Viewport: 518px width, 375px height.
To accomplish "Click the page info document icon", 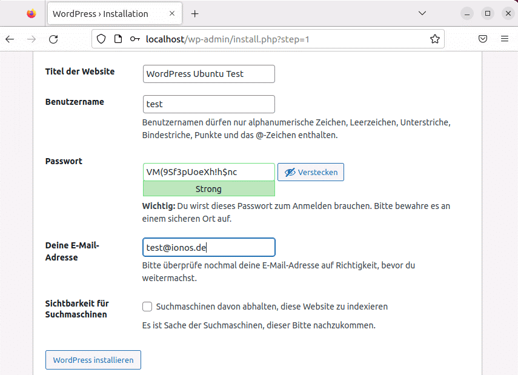I will coord(118,39).
